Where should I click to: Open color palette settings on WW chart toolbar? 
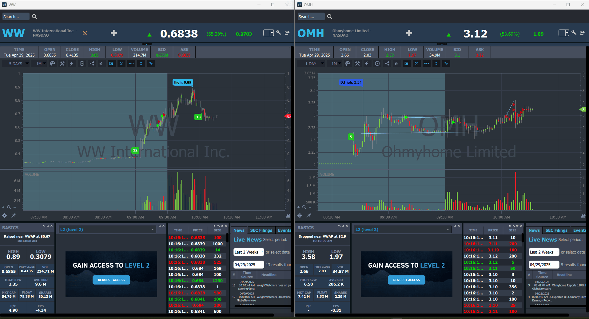pos(53,64)
